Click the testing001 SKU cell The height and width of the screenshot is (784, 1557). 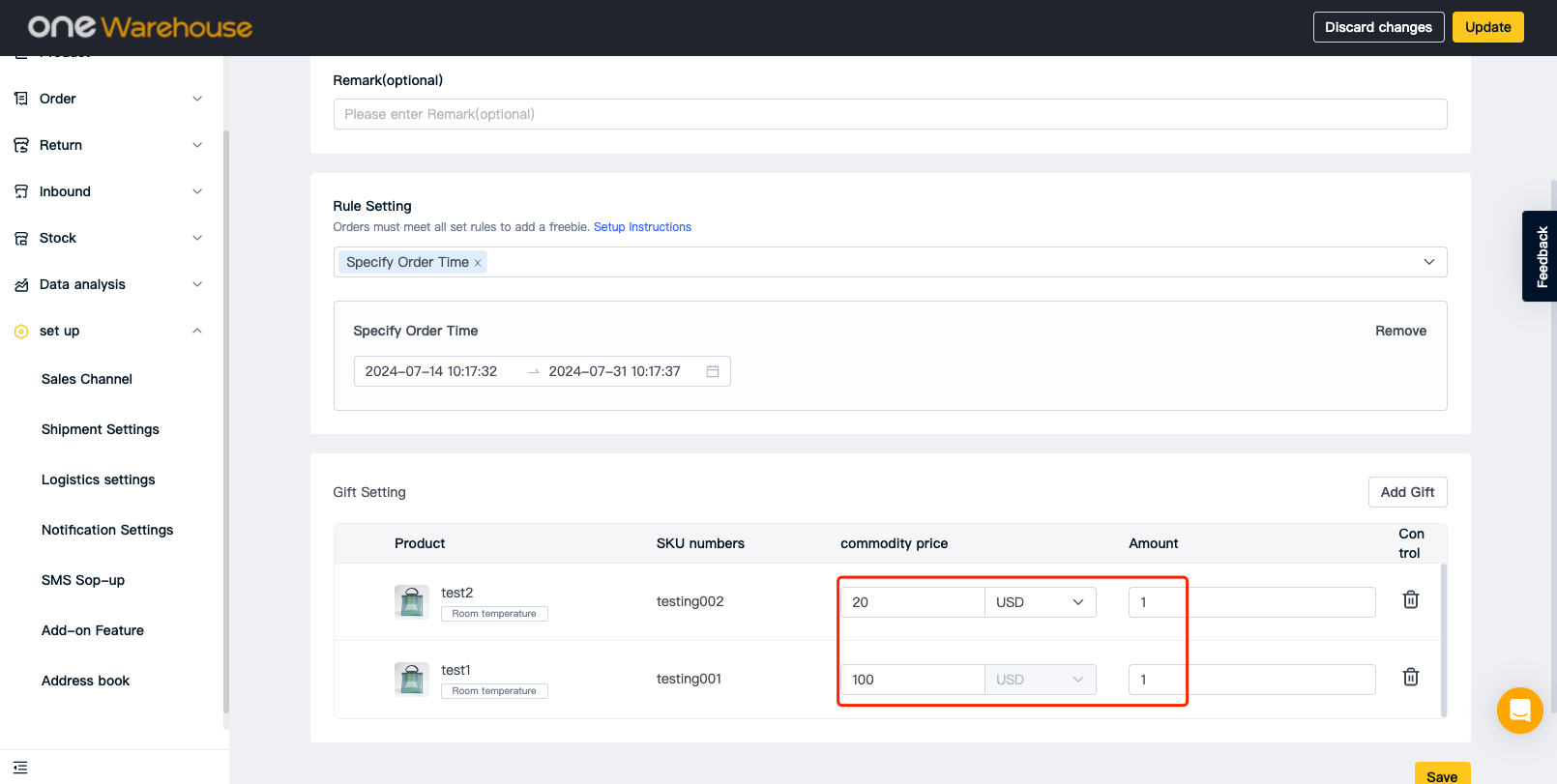(689, 679)
